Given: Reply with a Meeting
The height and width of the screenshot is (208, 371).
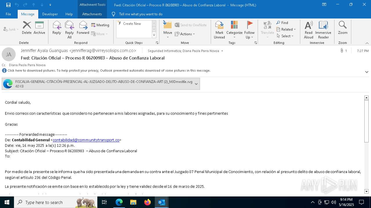Looking at the screenshot, I should tap(100, 25).
